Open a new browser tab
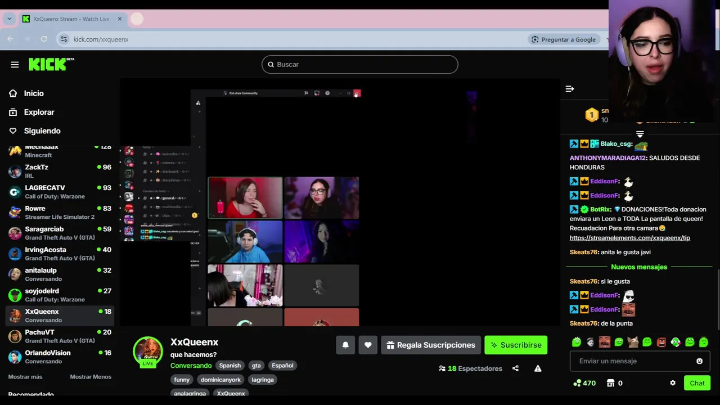 coord(137,19)
